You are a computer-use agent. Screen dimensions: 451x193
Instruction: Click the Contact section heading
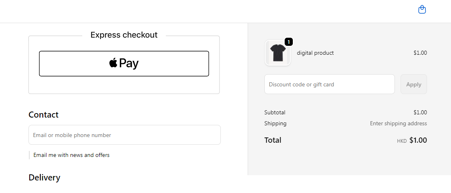tap(44, 115)
